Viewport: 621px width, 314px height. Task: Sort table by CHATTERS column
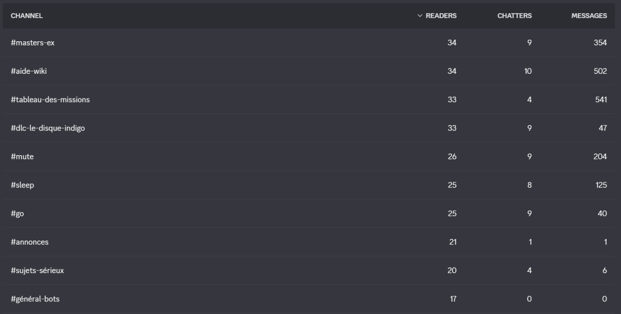click(x=515, y=16)
